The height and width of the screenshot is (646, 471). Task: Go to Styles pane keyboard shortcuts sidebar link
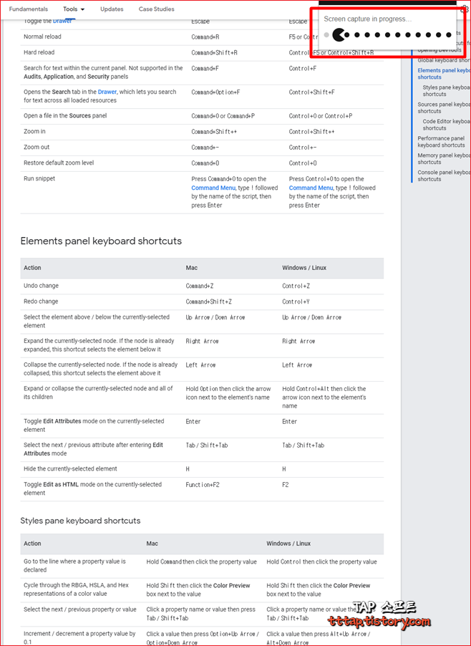[446, 91]
